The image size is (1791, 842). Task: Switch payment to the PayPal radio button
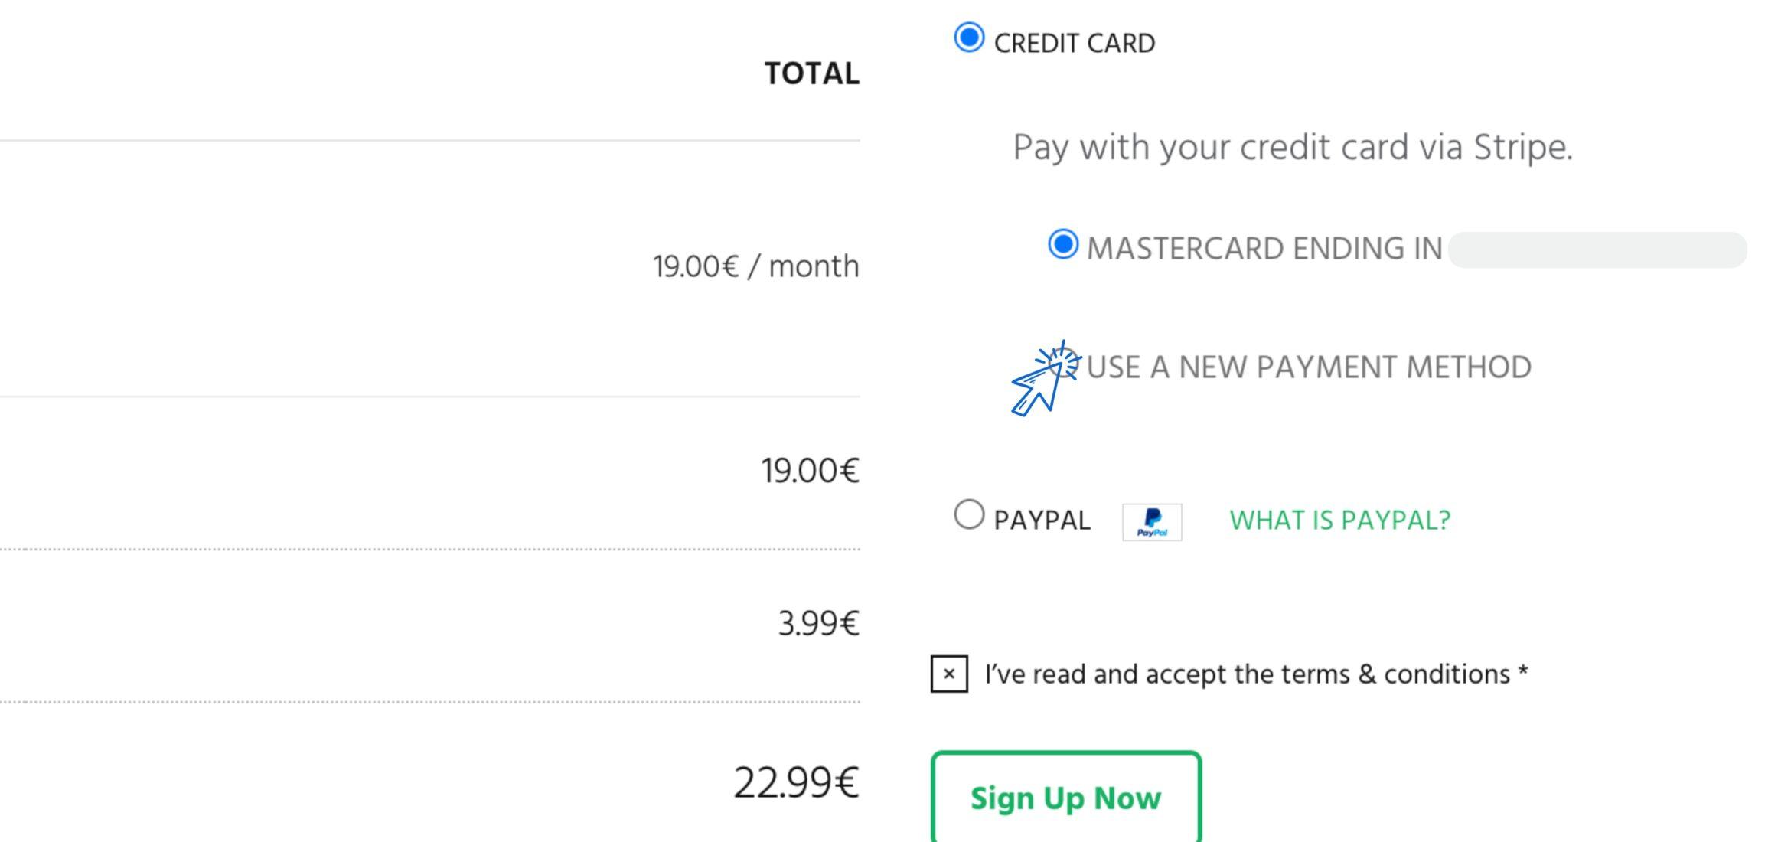point(969,514)
